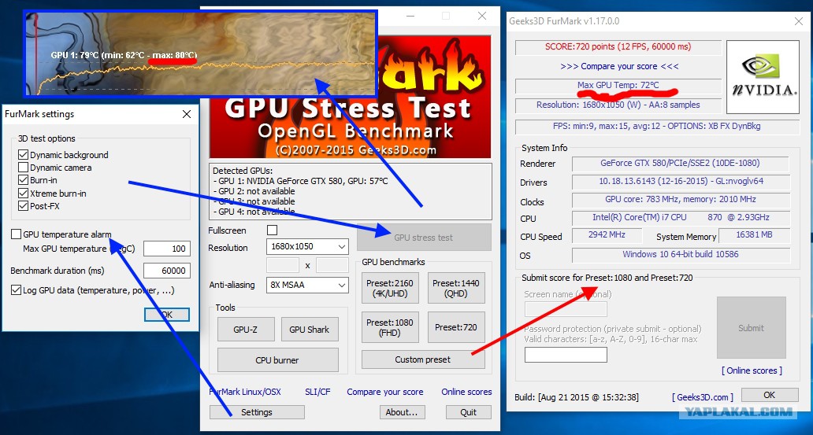
Task: Click the SCORE:720 points text
Action: pyautogui.click(x=618, y=46)
